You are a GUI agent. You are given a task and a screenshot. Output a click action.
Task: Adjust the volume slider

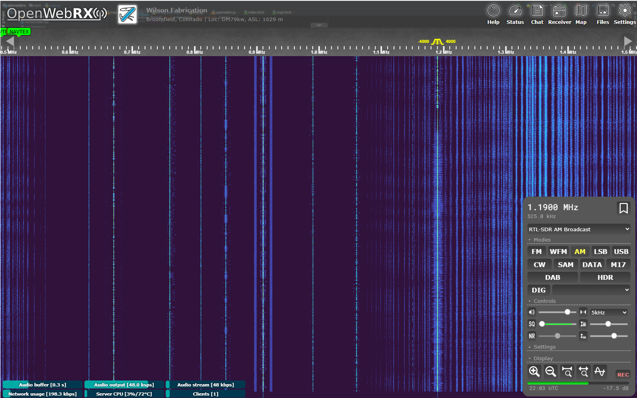click(557, 312)
